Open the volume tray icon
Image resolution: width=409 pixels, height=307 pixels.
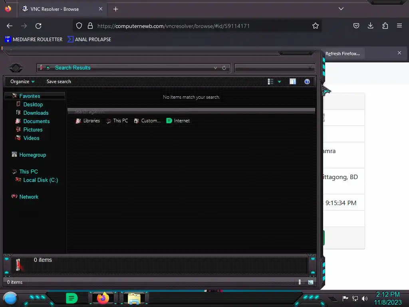364,298
